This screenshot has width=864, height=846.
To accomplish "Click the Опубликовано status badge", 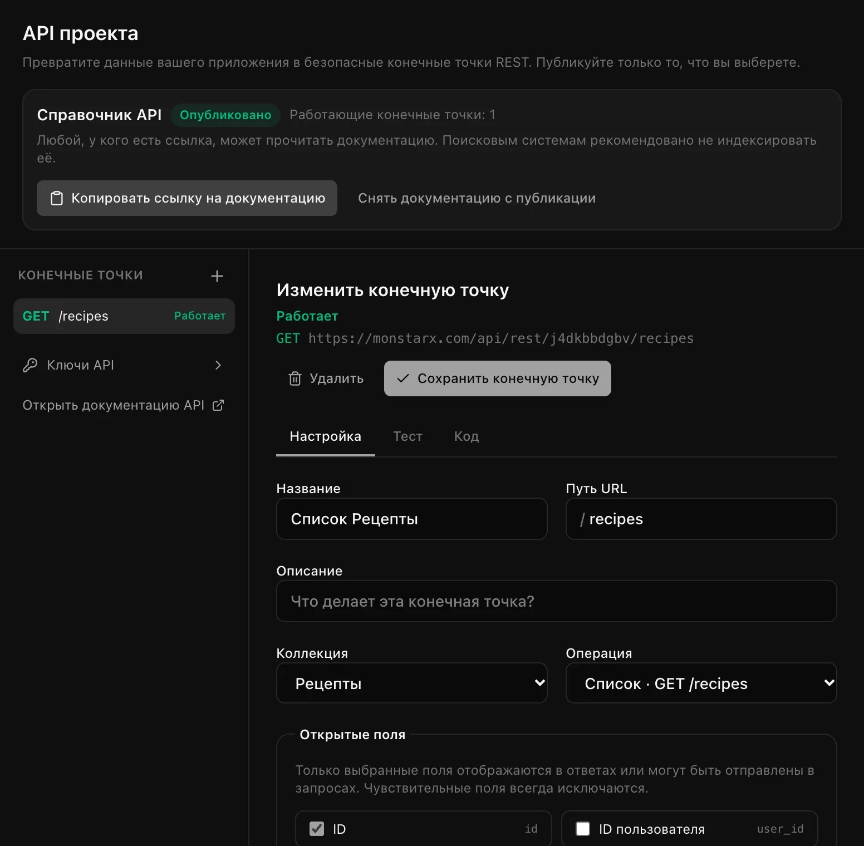I will [x=225, y=115].
